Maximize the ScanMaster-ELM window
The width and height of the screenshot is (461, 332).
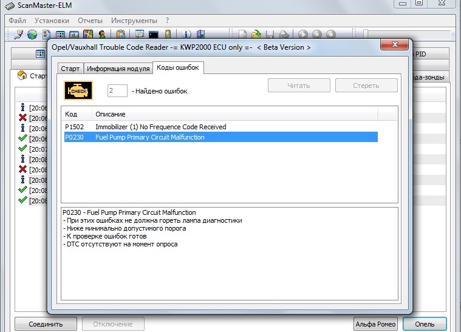[418, 3]
